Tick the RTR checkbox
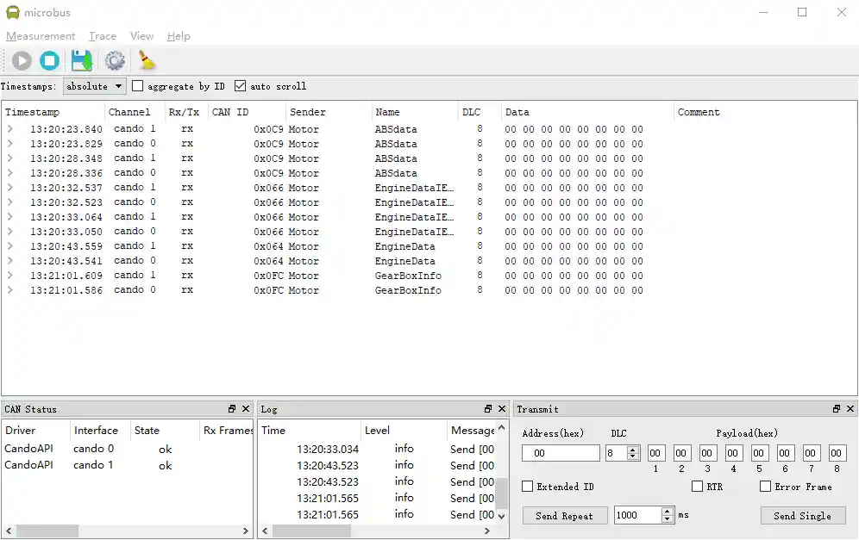Image resolution: width=859 pixels, height=540 pixels. (698, 487)
